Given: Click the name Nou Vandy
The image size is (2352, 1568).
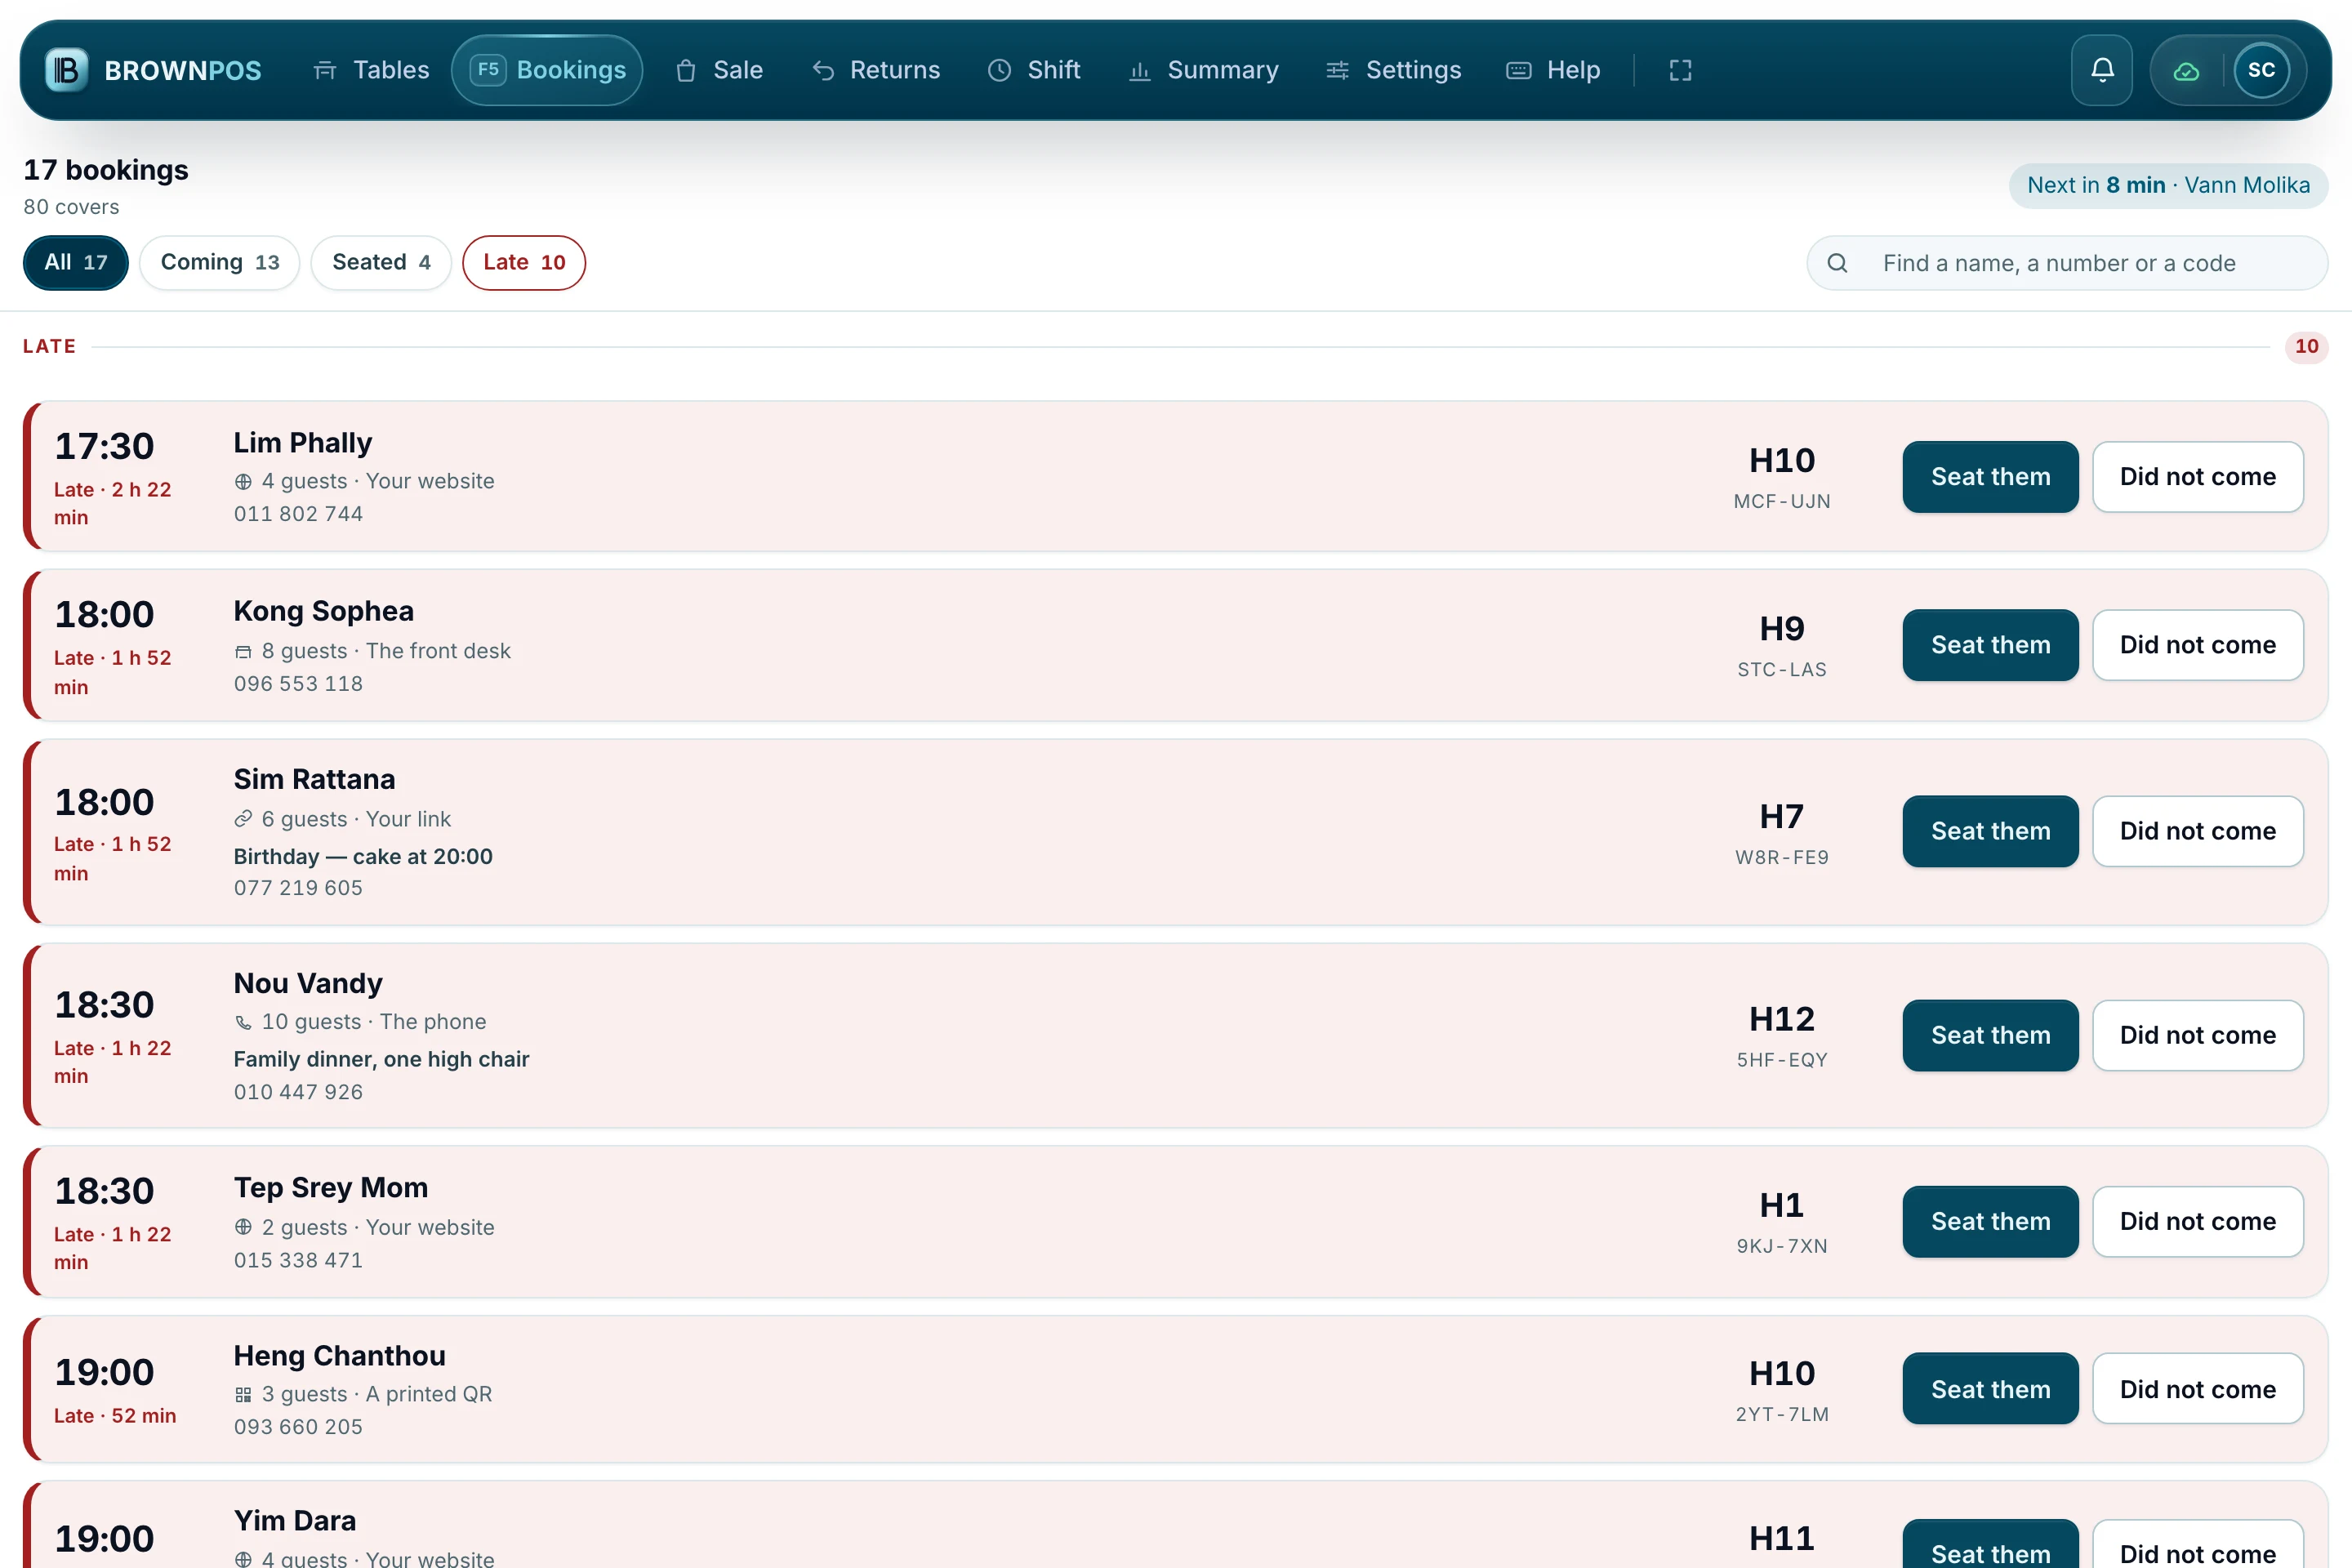Looking at the screenshot, I should [308, 983].
